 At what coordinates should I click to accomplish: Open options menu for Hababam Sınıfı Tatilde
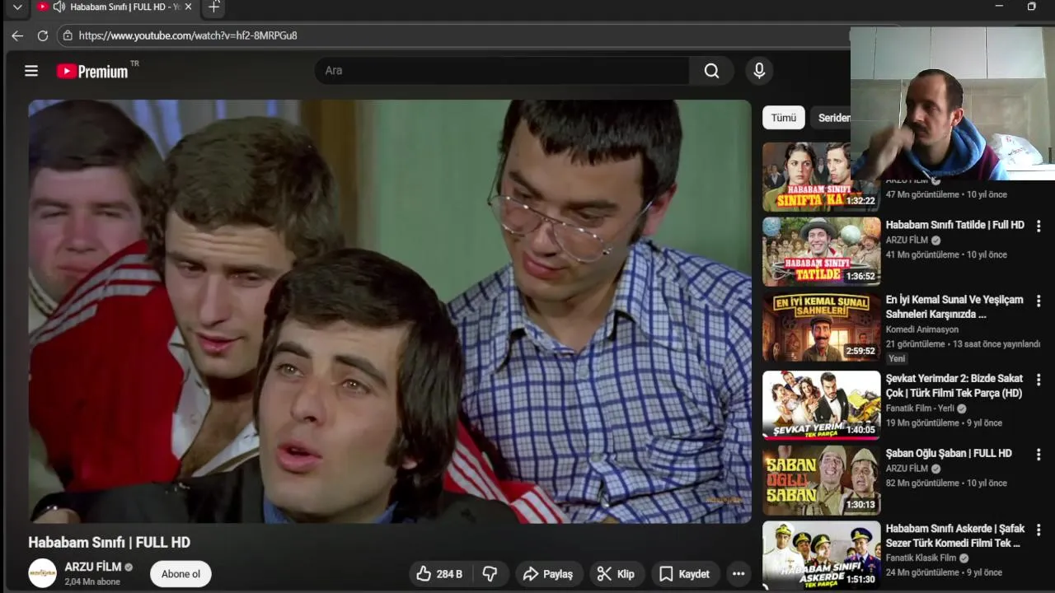coord(1039,226)
